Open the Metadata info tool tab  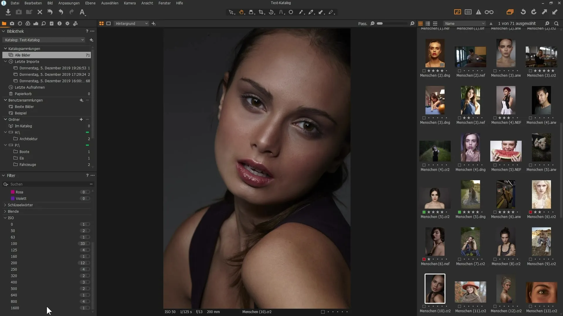pos(60,23)
